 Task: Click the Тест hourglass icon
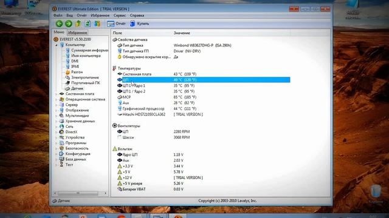[61, 165]
